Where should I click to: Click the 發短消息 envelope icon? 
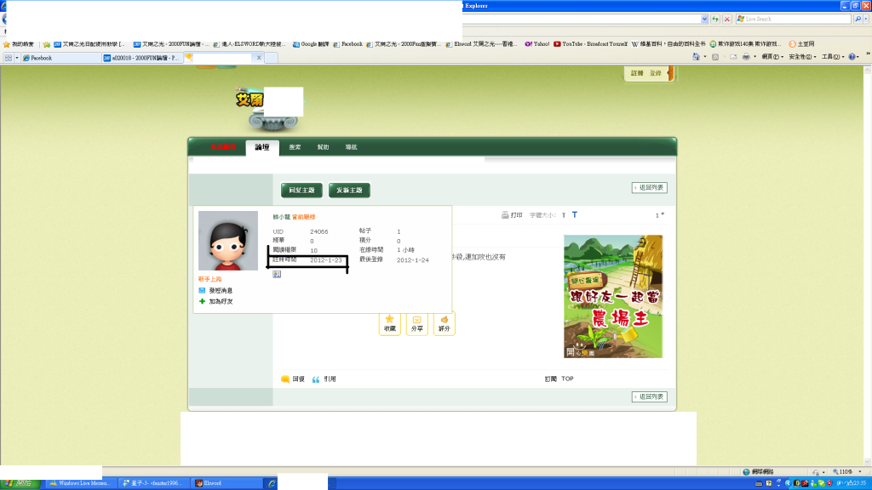click(202, 290)
